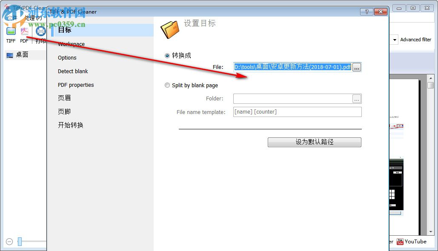Click the help question mark icon

(x=366, y=11)
